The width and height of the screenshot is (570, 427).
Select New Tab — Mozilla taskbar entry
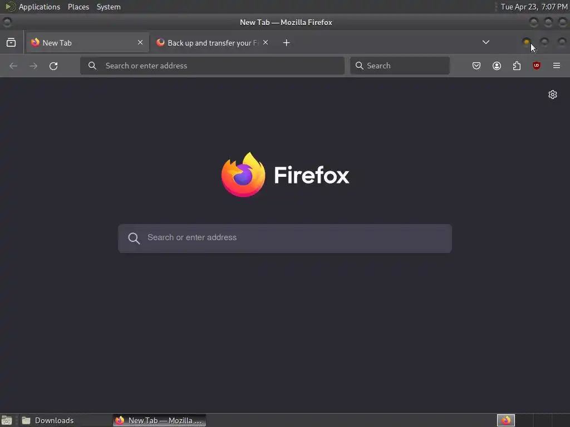[159, 420]
